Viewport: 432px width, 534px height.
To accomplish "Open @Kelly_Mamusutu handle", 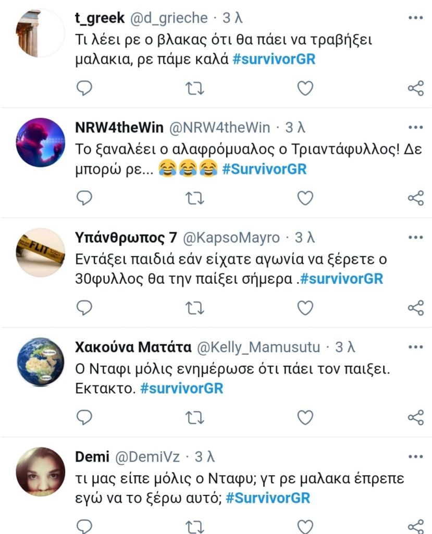I will (258, 347).
